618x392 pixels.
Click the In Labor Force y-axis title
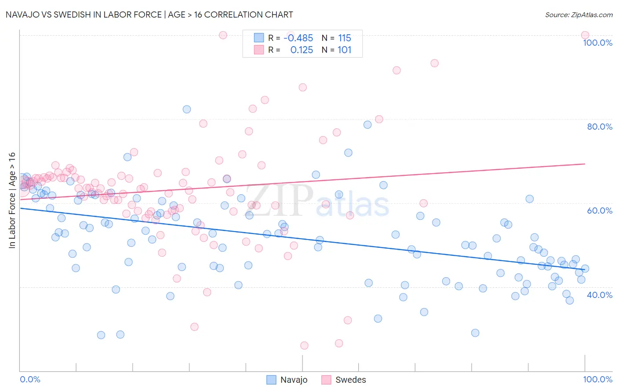12,200
